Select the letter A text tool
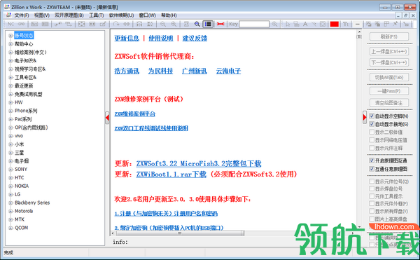The width and height of the screenshot is (420, 260). click(x=305, y=24)
